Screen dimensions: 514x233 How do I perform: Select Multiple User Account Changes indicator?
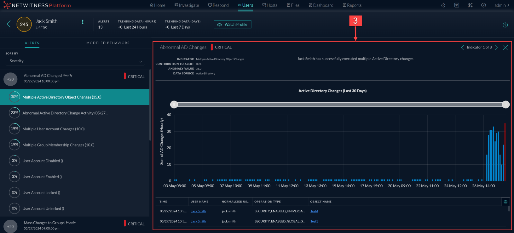54,129
